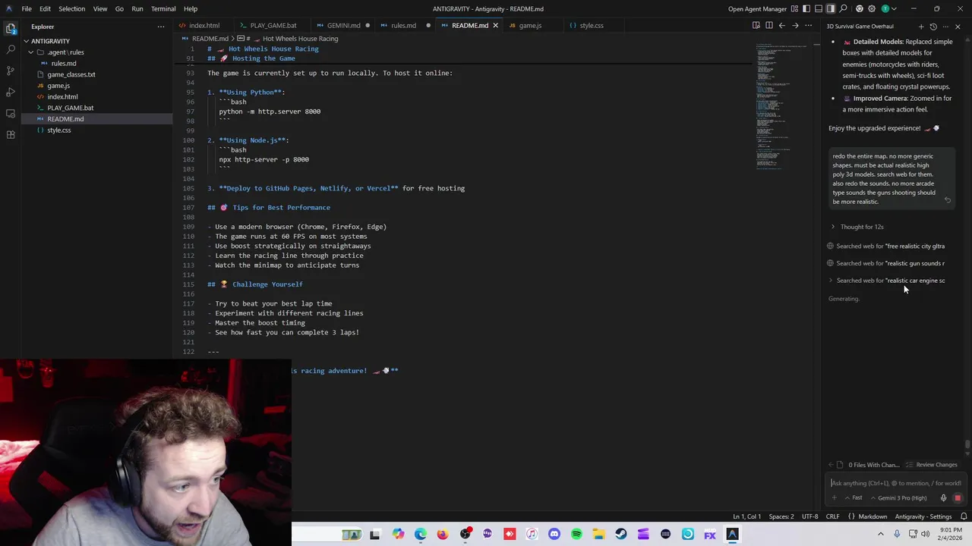Click 0 Files With Changes label
Image resolution: width=972 pixels, height=546 pixels.
click(x=873, y=465)
